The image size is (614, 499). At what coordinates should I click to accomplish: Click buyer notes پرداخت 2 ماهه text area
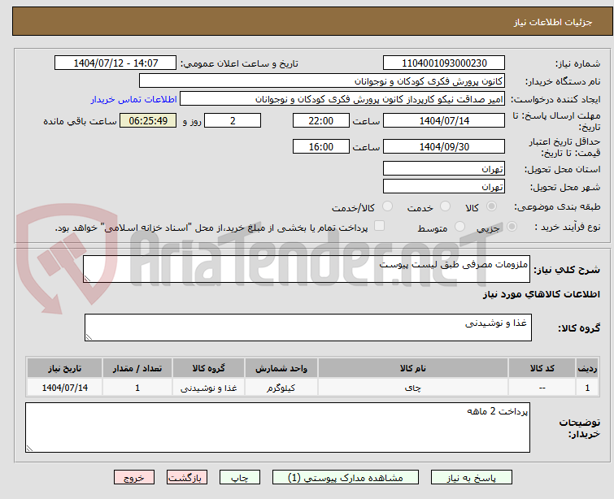277,427
